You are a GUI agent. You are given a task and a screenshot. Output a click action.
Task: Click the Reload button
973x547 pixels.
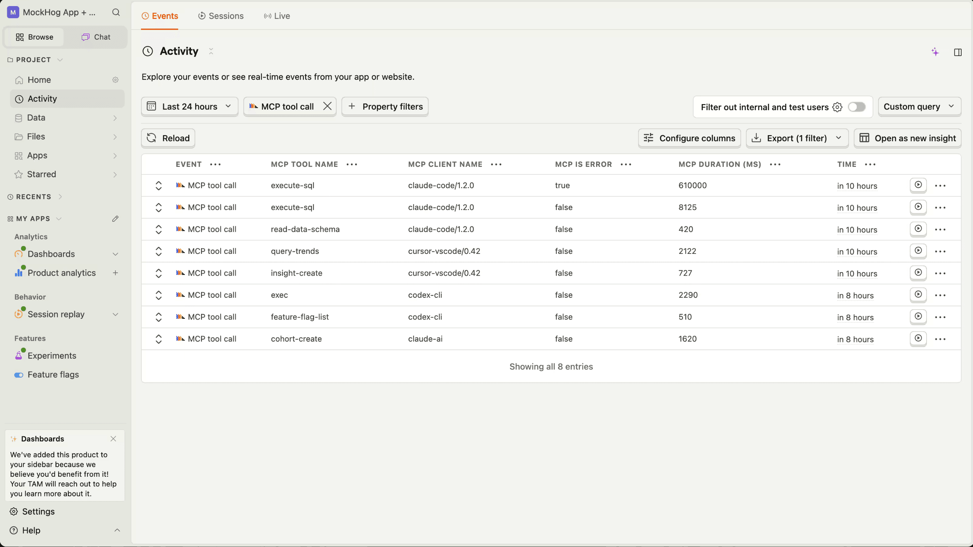(x=168, y=138)
